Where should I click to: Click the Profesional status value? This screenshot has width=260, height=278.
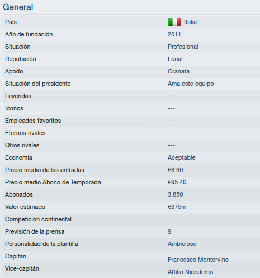pos(183,47)
